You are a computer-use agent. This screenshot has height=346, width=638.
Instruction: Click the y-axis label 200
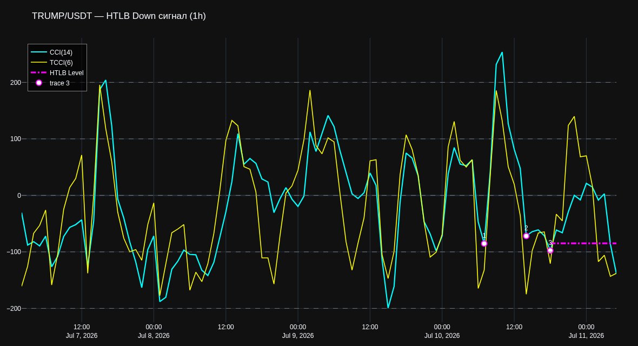pos(16,83)
